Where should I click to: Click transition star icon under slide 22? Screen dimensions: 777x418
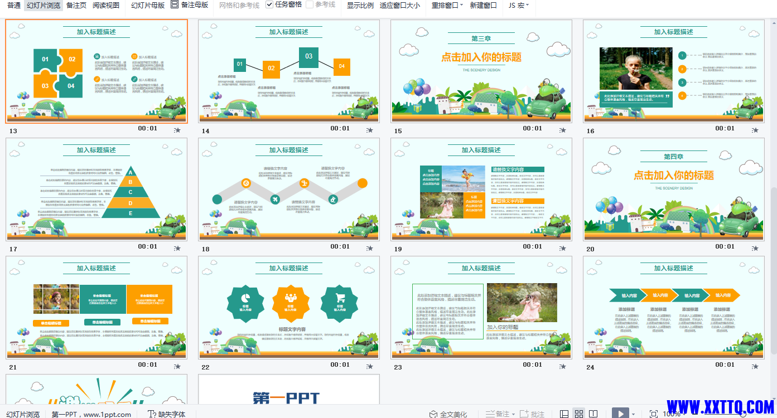tap(370, 367)
